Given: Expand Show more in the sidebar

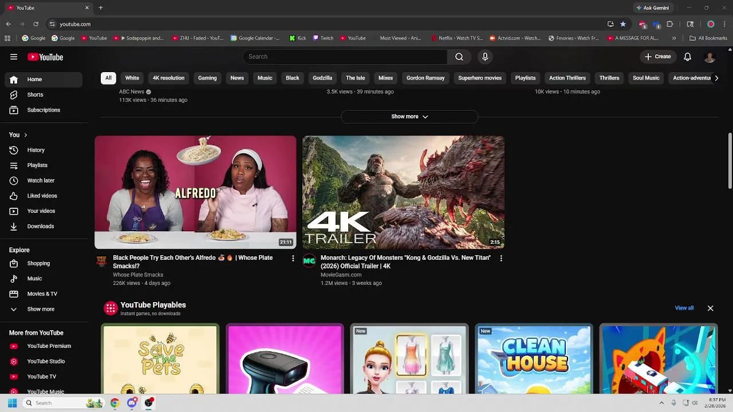Looking at the screenshot, I should 45,309.
